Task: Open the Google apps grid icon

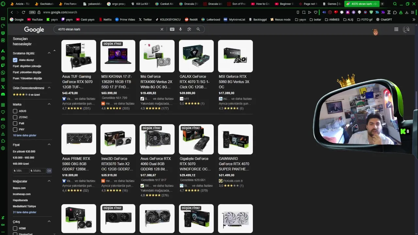Action: (396, 29)
